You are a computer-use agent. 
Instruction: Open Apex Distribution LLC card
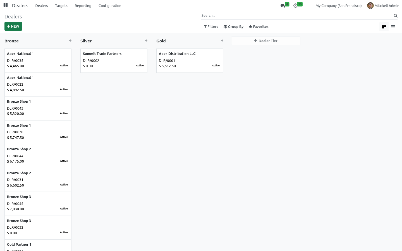pyautogui.click(x=190, y=61)
